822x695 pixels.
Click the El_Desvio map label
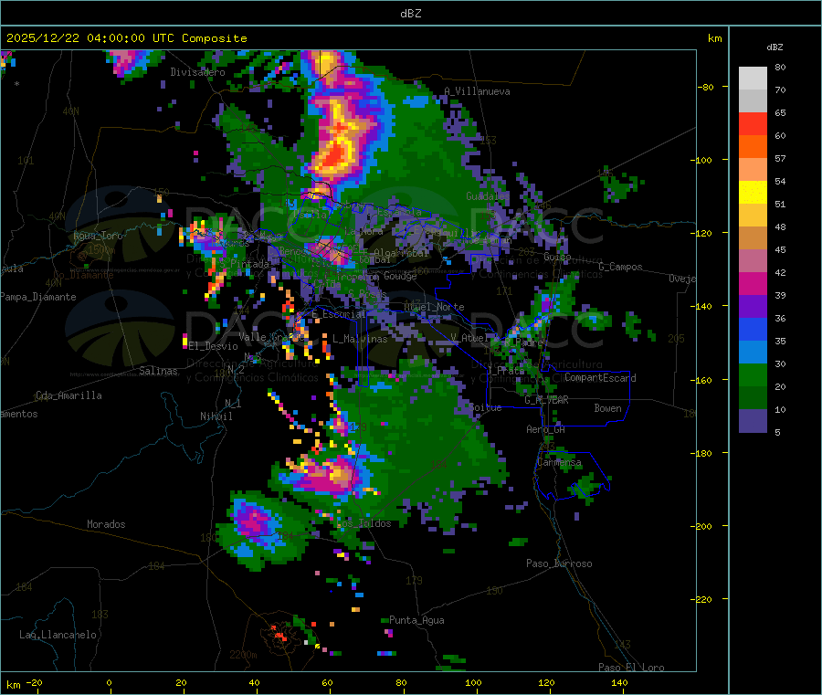214,346
